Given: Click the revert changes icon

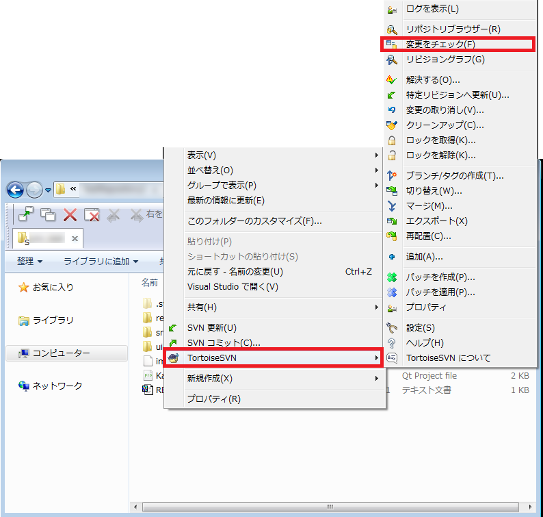Looking at the screenshot, I should (x=392, y=110).
